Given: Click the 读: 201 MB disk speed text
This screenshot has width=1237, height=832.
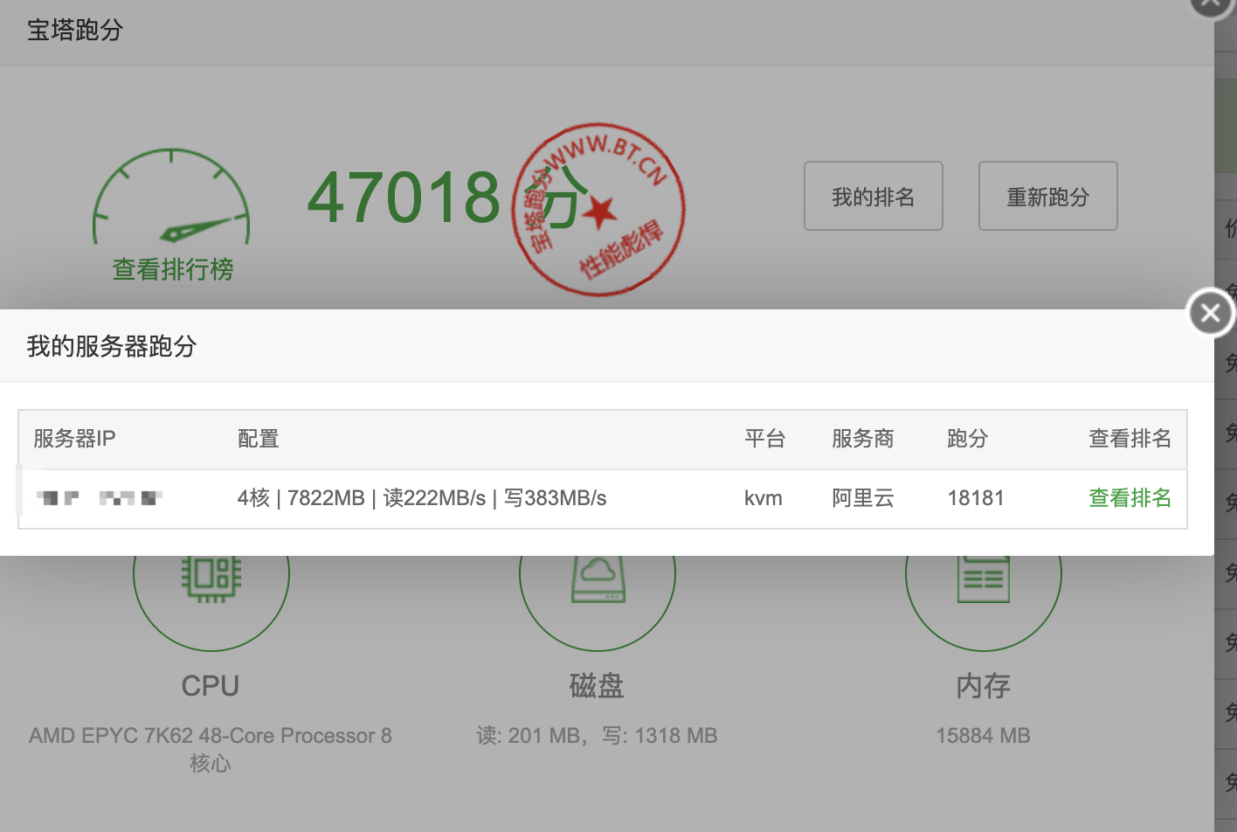Looking at the screenshot, I should click(x=597, y=736).
